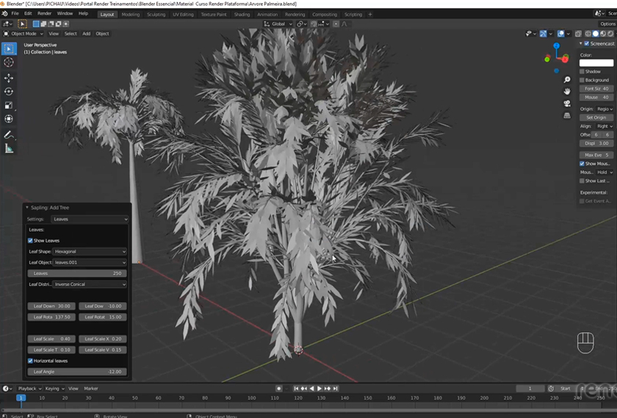This screenshot has height=418, width=617.
Task: Disable the Horizontal leaves checkbox
Action: pyautogui.click(x=30, y=361)
